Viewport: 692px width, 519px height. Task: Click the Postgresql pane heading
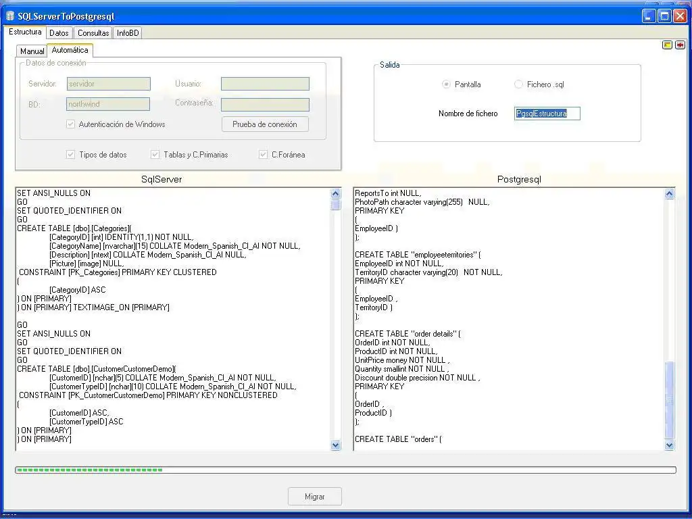tap(519, 179)
